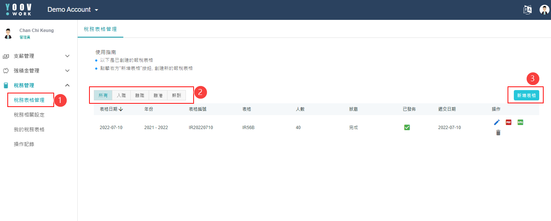This screenshot has height=221, width=551.
Task: Delete the IR20220710 form using trash icon
Action: tap(498, 133)
